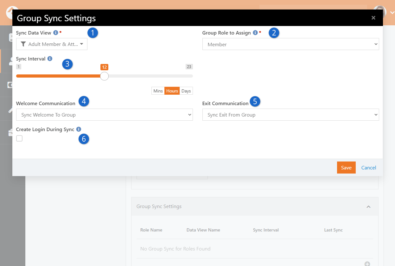395x266 pixels.
Task: Switch interval unit to Mins
Action: [x=158, y=91]
